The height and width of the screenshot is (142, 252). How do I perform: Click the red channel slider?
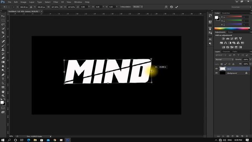[233, 17]
